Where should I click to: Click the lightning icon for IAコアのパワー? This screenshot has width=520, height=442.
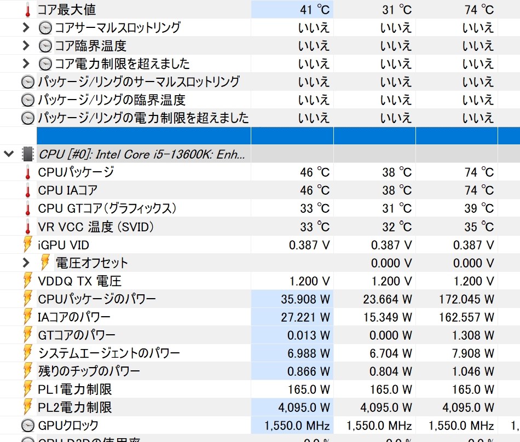coord(28,317)
